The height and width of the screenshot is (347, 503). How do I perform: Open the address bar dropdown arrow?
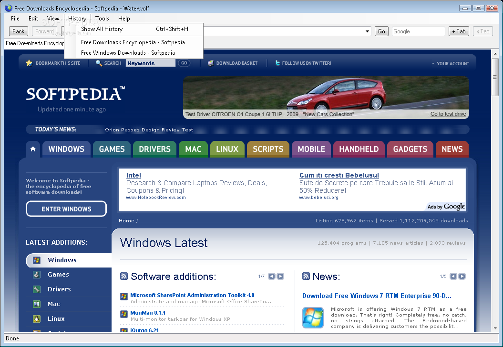click(367, 31)
